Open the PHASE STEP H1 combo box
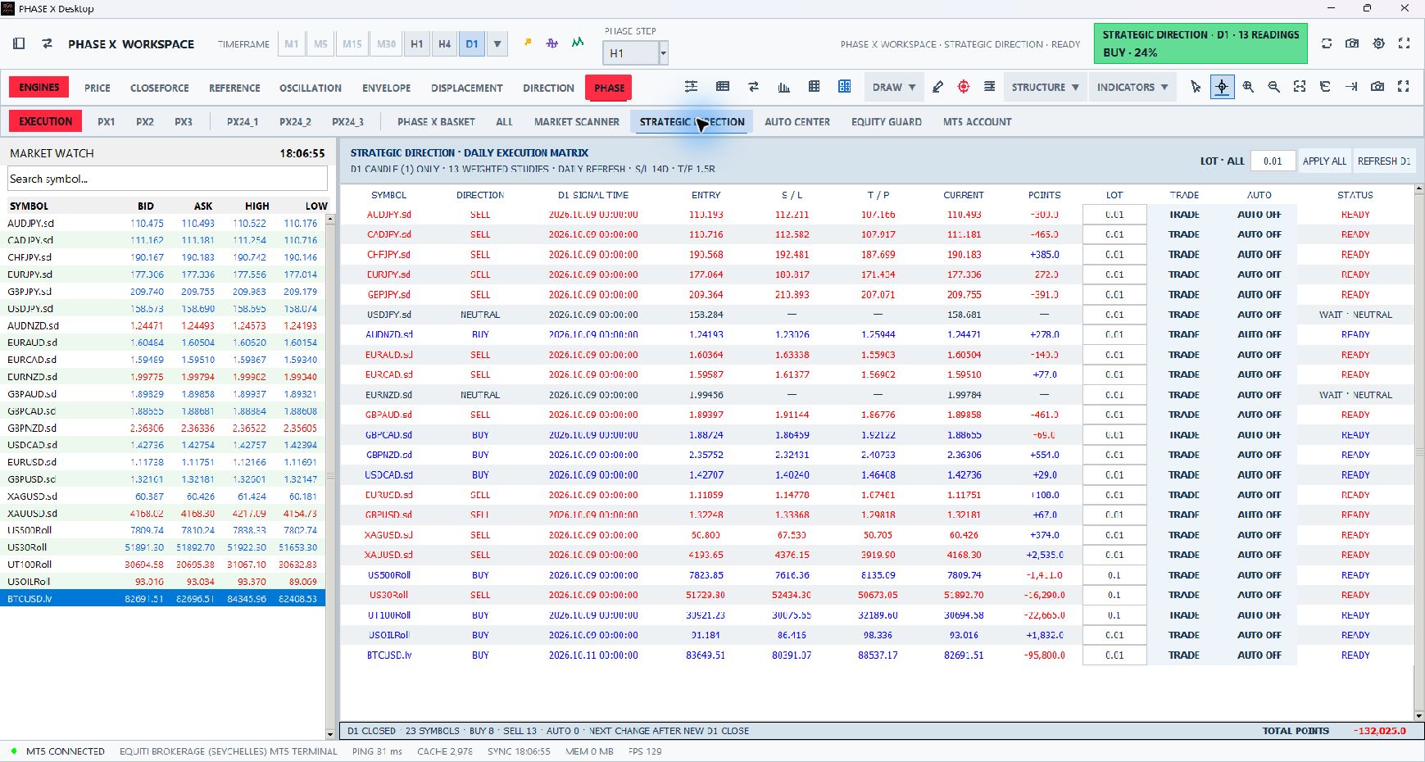Image resolution: width=1425 pixels, height=762 pixels. 636,53
